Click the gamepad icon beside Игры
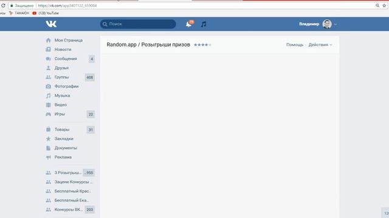Viewport: 389px width, 218px height. (49, 114)
